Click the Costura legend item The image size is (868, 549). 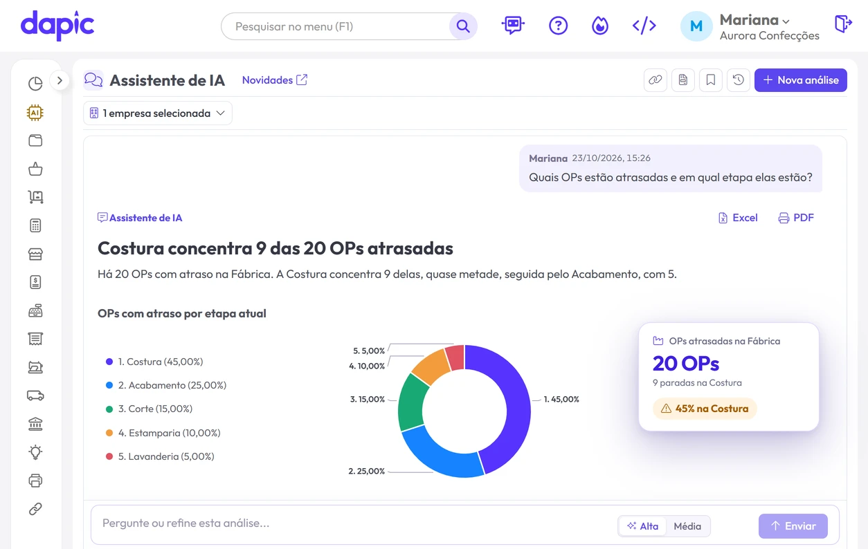(154, 362)
